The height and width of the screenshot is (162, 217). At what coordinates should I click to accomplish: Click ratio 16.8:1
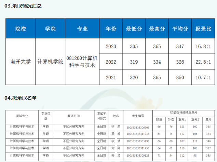[203, 46]
